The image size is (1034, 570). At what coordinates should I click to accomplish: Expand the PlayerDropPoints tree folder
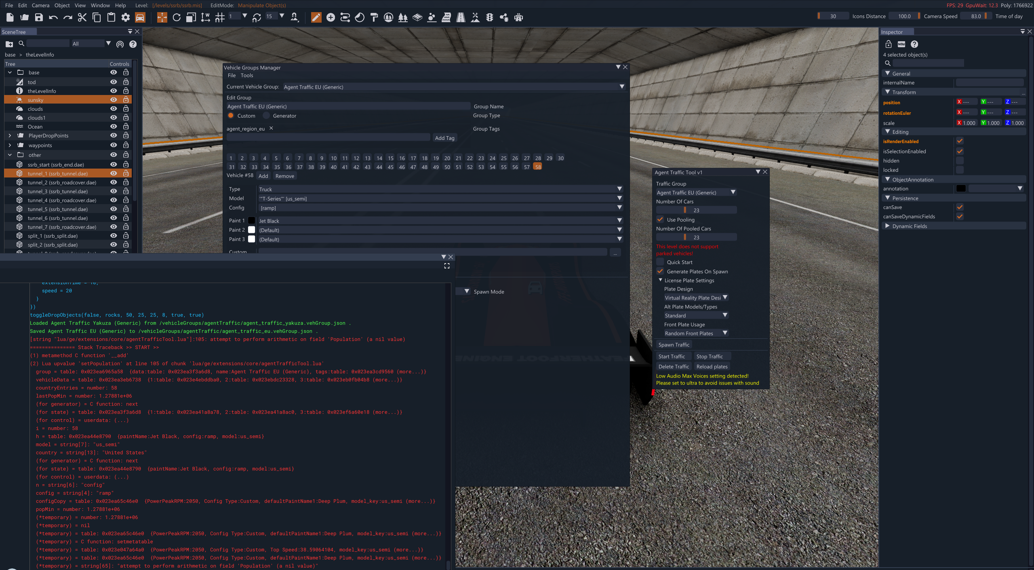click(10, 135)
